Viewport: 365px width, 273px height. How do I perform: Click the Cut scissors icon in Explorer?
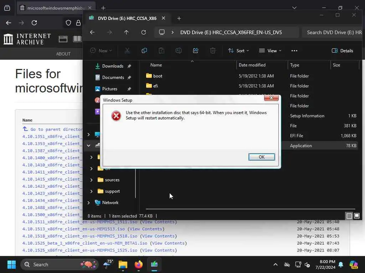pyautogui.click(x=127, y=50)
